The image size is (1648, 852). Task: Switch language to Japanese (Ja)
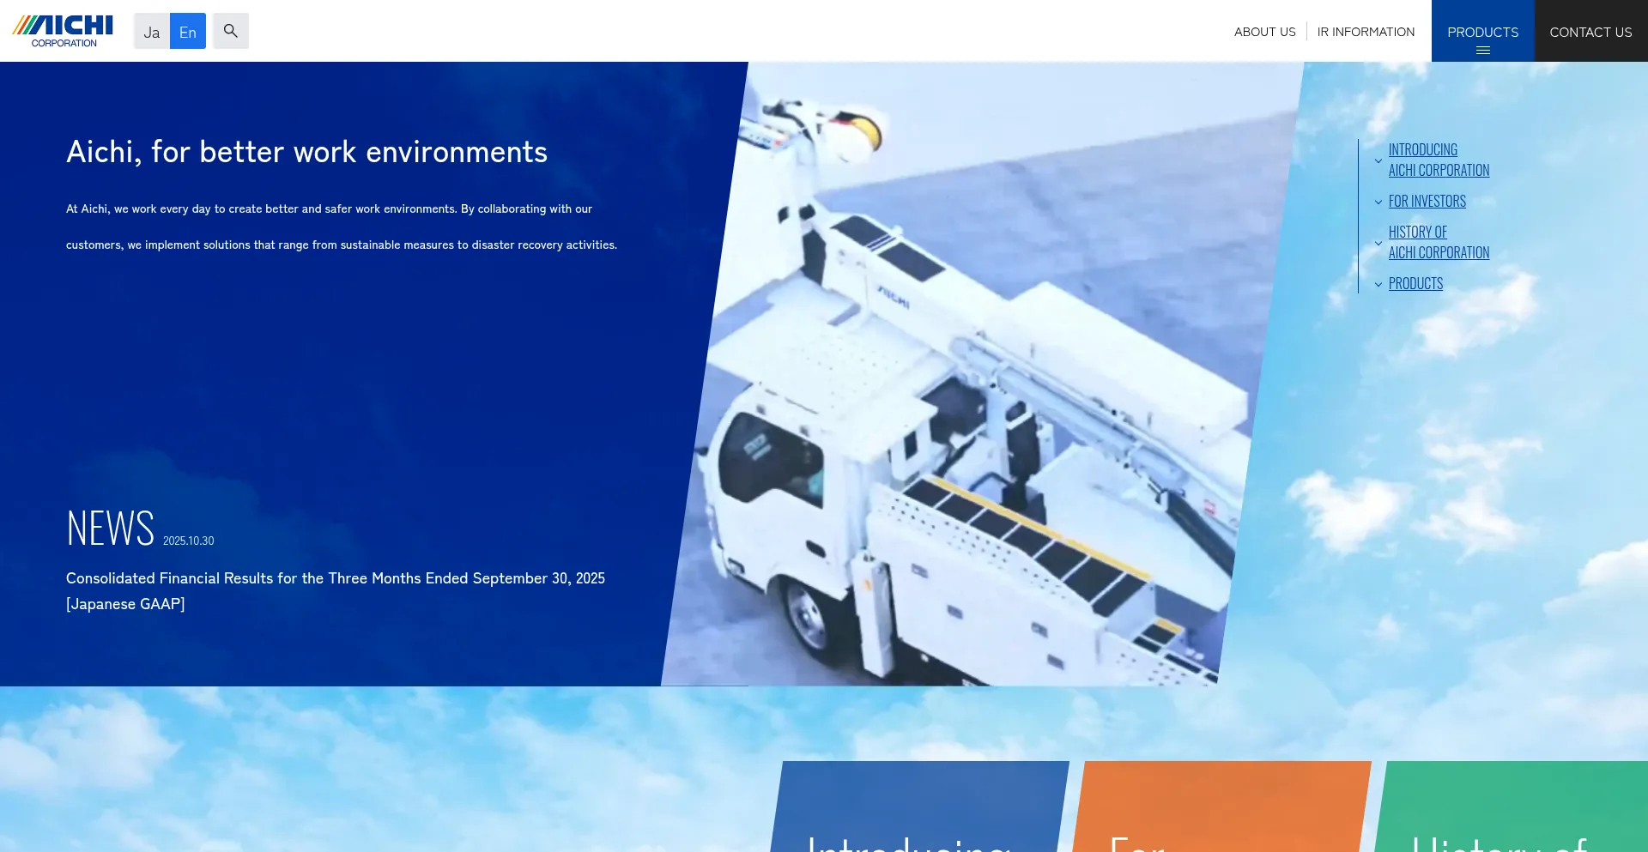[x=152, y=32]
